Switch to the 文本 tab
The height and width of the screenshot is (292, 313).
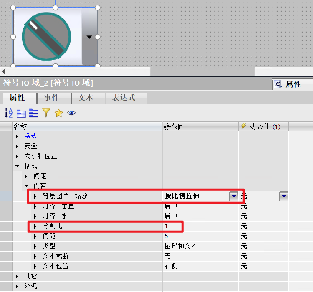click(x=88, y=98)
